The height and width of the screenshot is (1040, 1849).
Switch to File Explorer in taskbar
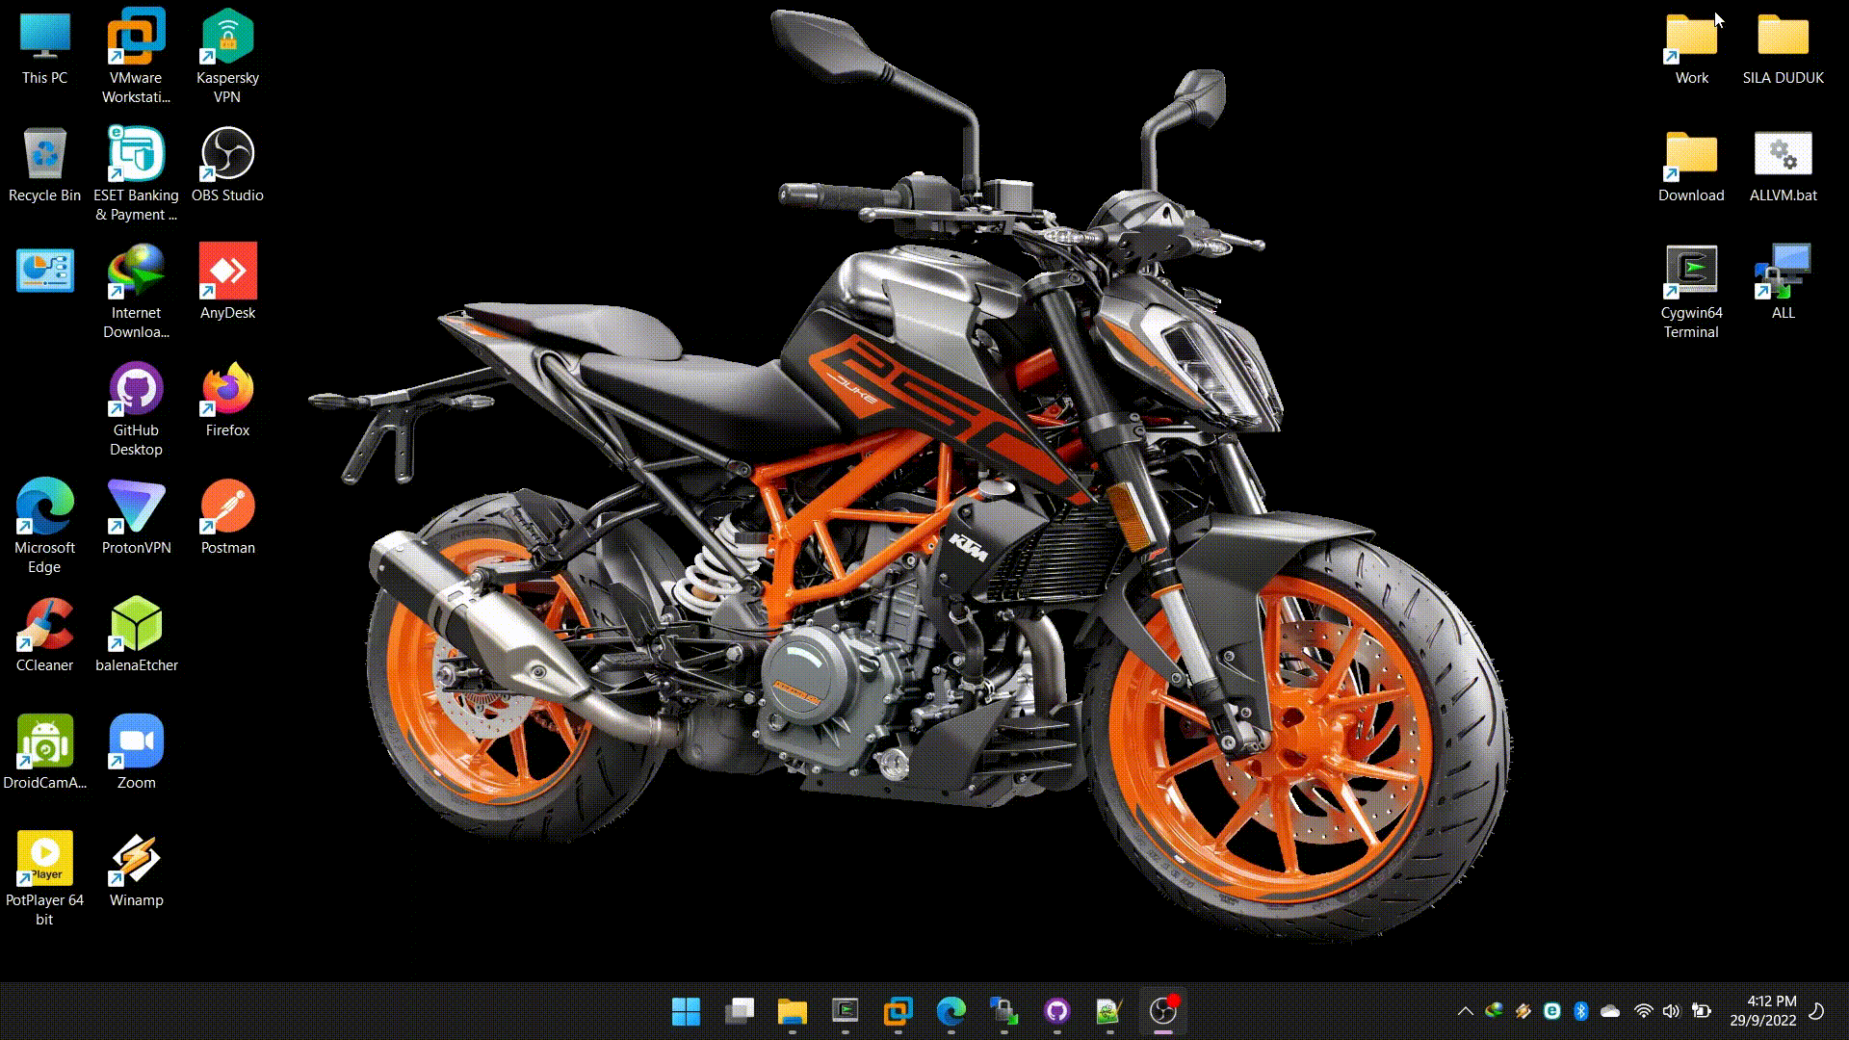[792, 1011]
